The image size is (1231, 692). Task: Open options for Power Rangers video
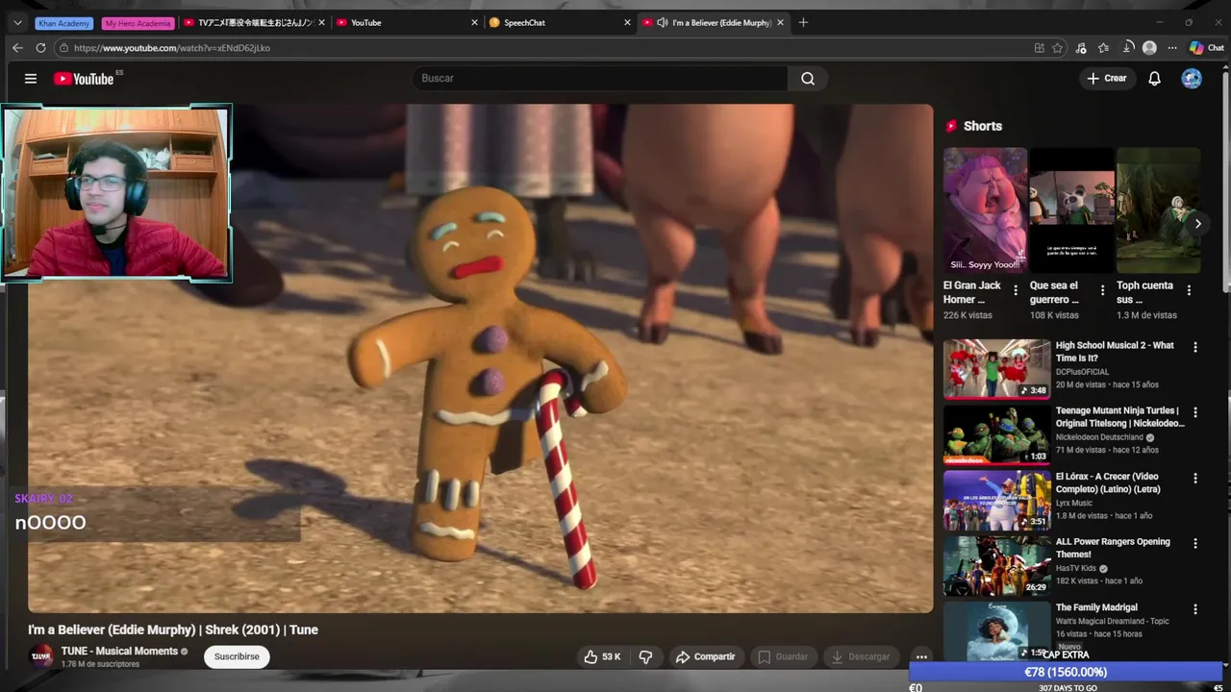pyautogui.click(x=1195, y=544)
